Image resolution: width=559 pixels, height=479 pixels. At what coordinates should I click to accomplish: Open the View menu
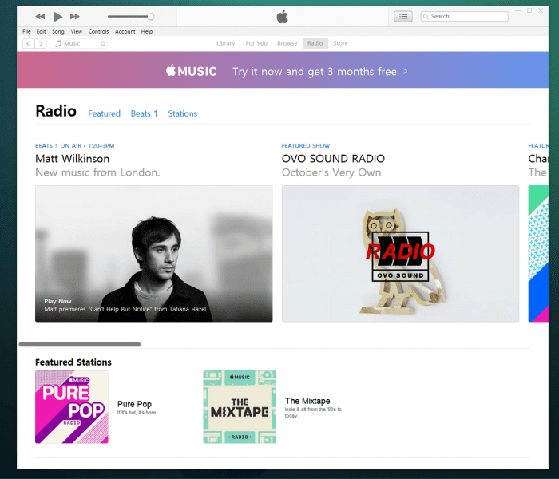tap(77, 31)
